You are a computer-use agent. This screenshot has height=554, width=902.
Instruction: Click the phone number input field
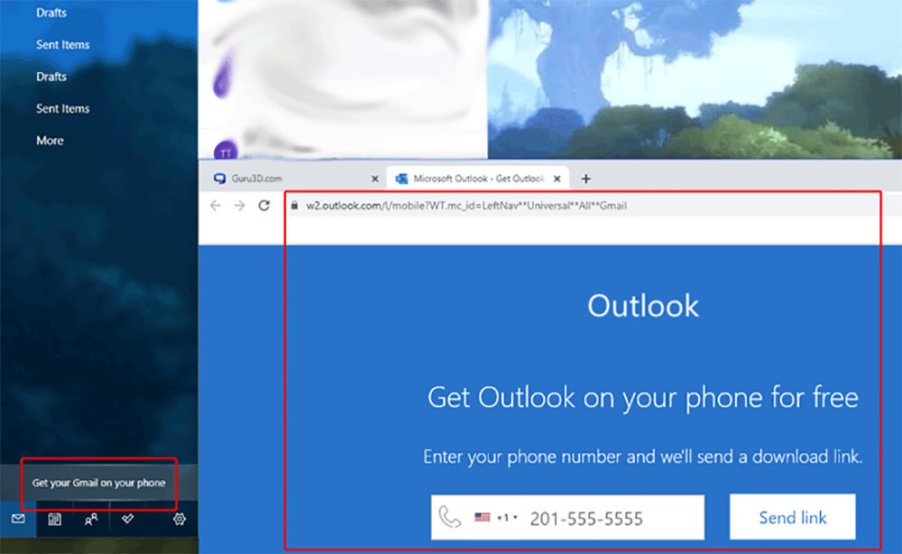(567, 517)
